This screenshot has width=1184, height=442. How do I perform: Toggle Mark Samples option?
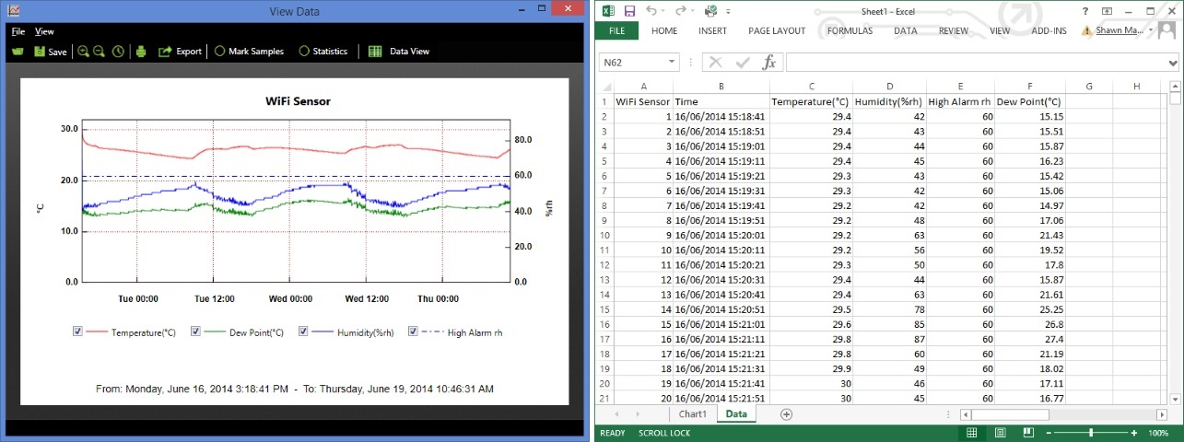[249, 52]
